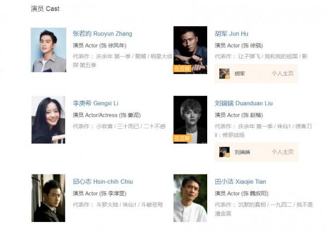Click the orange badge on Jun Hu's photo

pyautogui.click(x=182, y=69)
